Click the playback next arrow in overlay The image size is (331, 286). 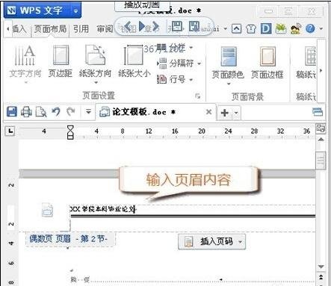pyautogui.click(x=156, y=26)
